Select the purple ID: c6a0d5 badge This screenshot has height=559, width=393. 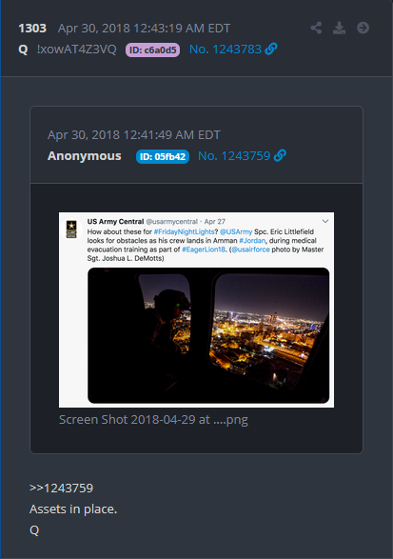(152, 50)
